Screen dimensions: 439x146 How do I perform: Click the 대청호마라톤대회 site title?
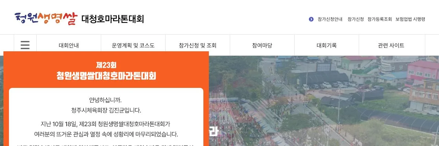tap(112, 19)
